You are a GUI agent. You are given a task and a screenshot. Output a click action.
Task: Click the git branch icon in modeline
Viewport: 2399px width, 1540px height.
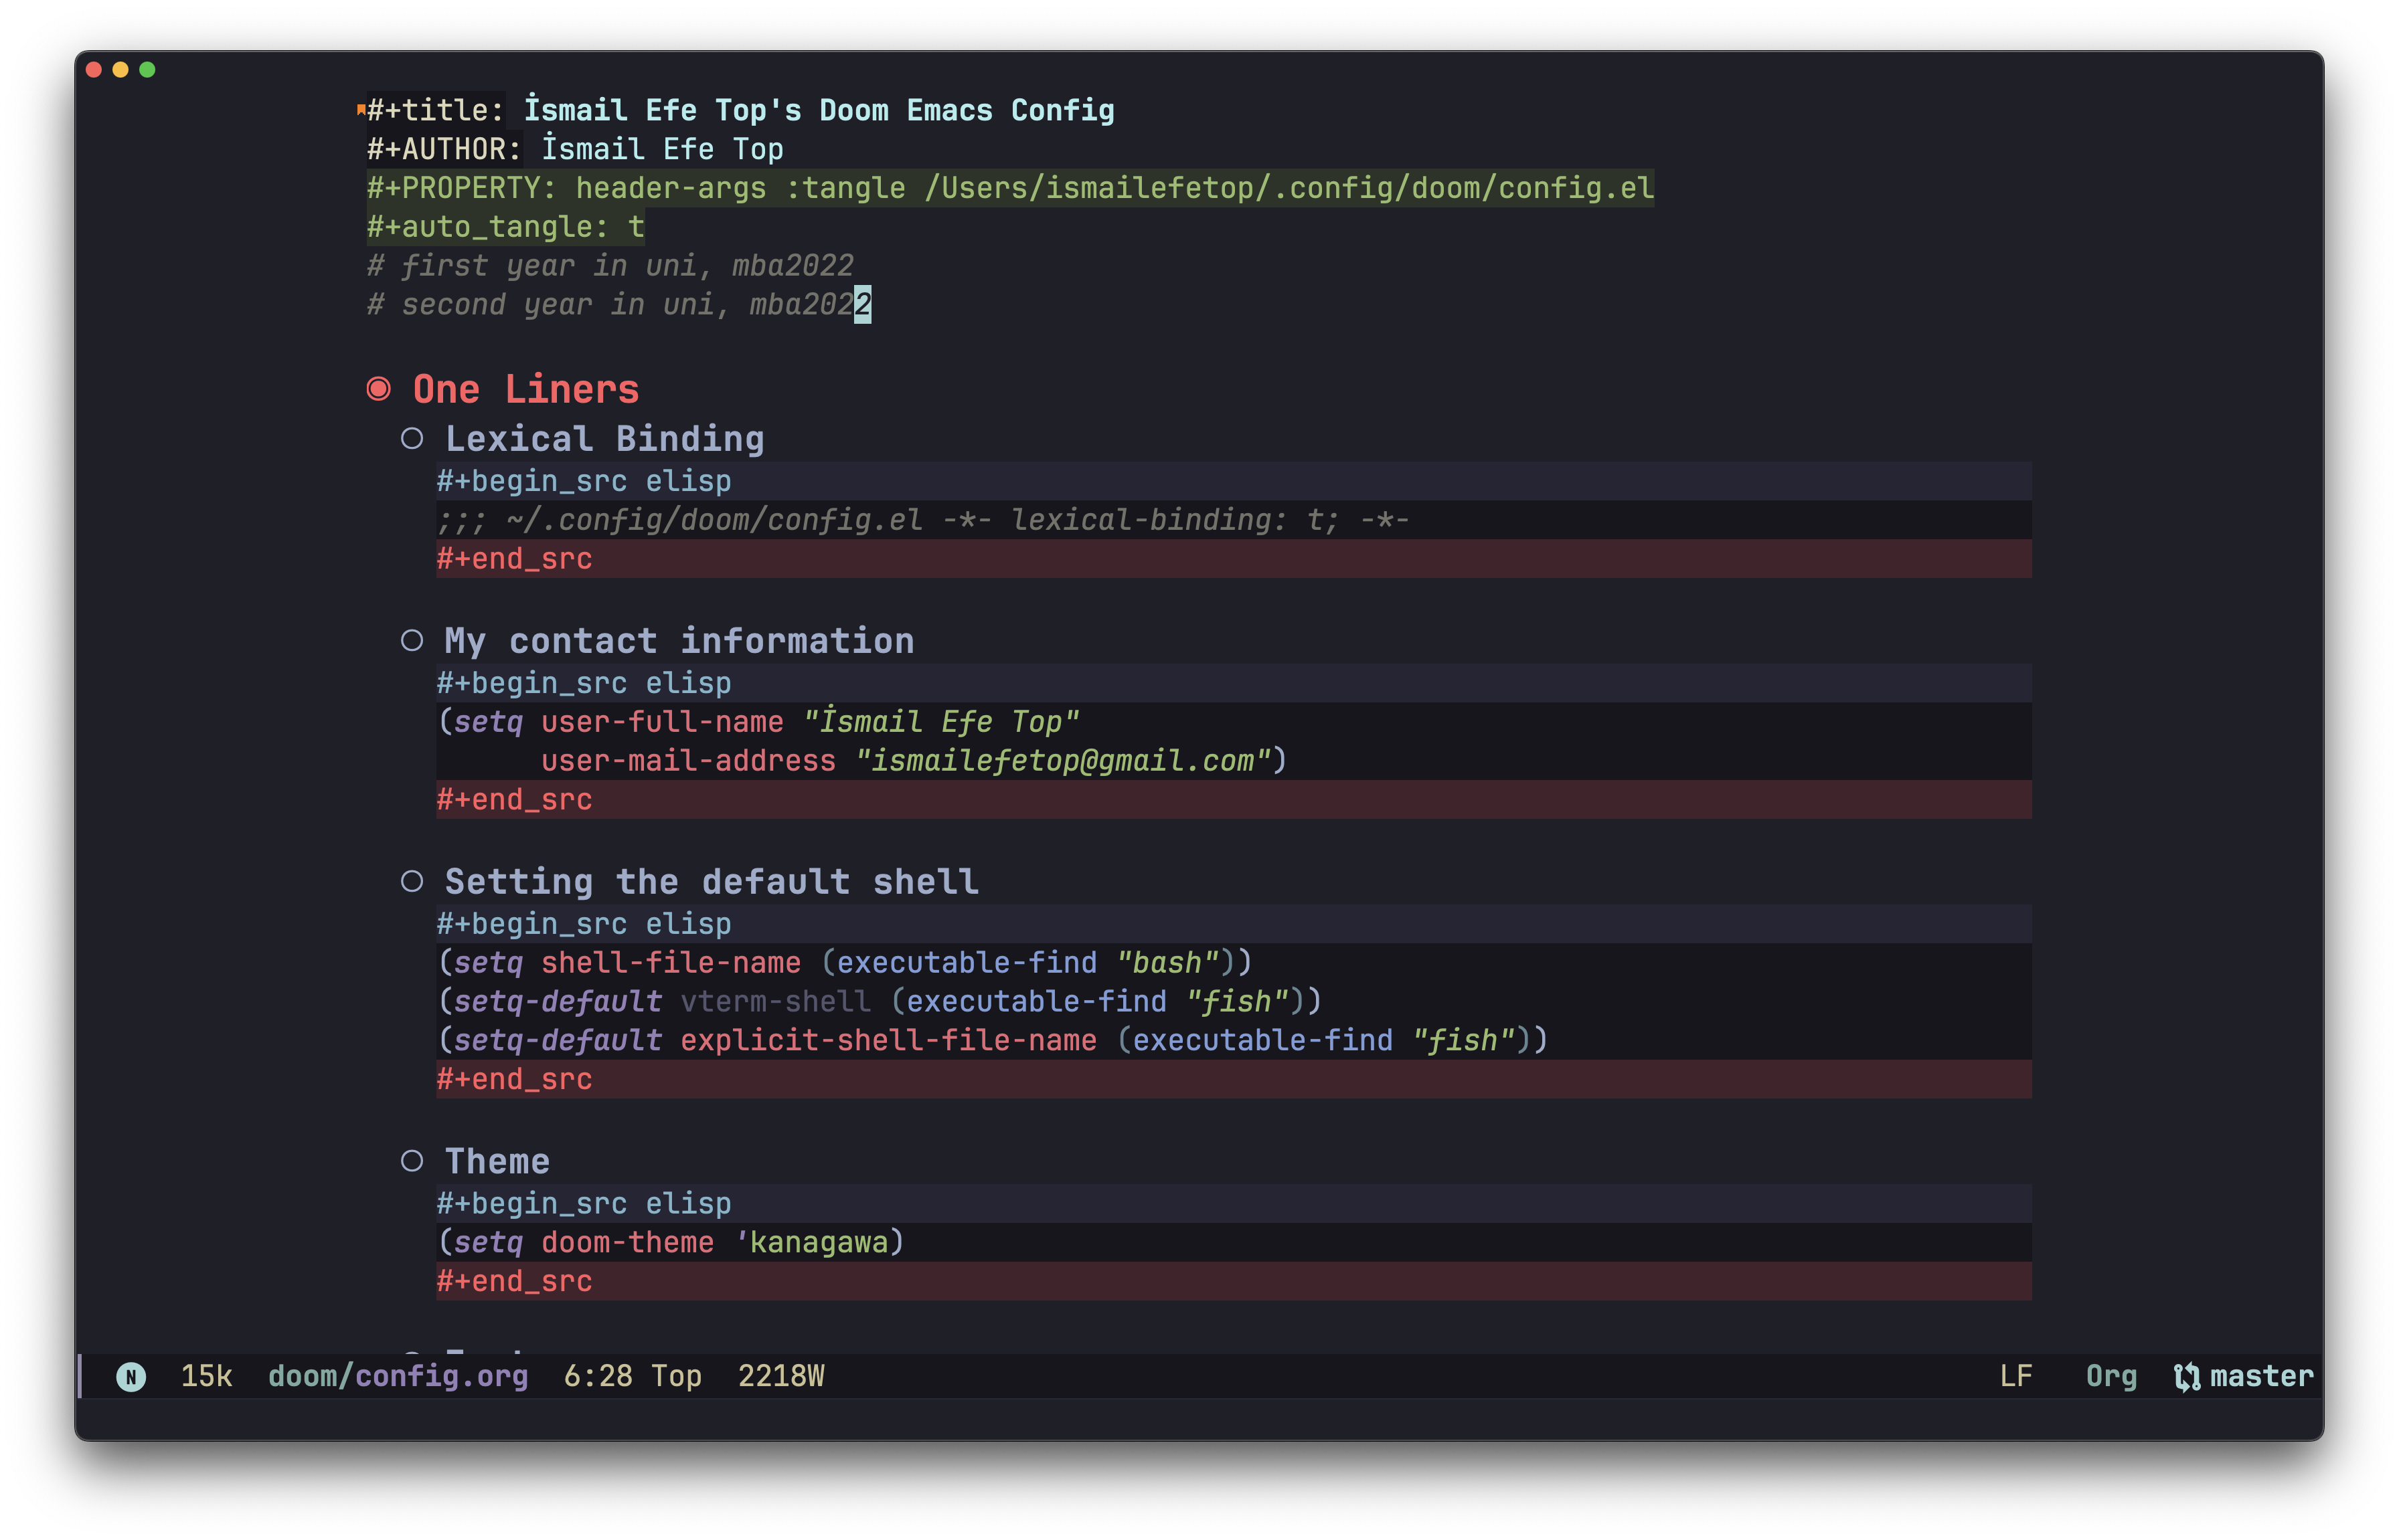[x=2186, y=1377]
